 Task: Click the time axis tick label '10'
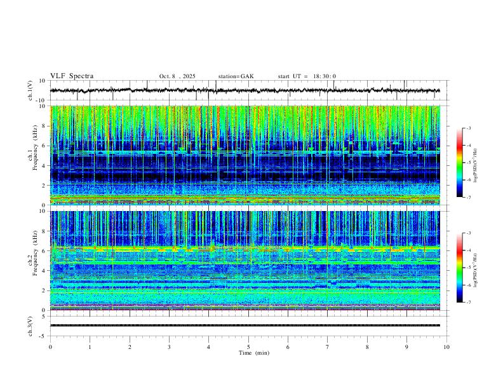446,347
